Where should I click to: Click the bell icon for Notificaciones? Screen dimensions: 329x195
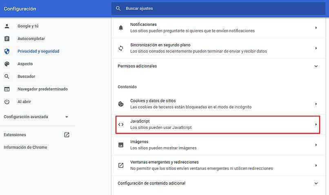coord(121,27)
